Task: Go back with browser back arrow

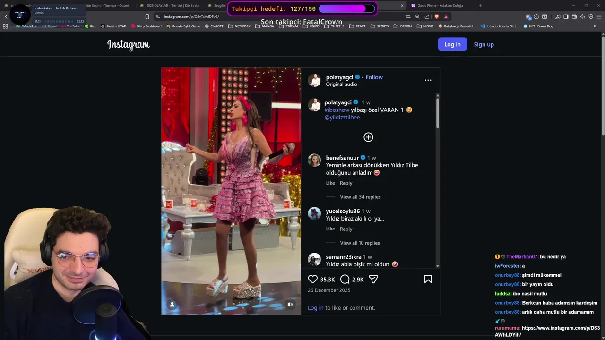Action: pyautogui.click(x=6, y=17)
